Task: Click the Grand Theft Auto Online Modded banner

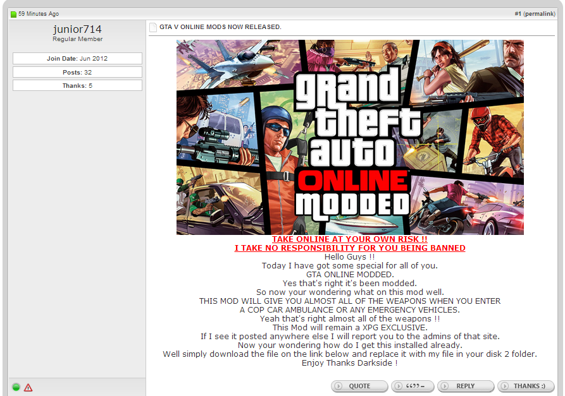Action: tap(350, 137)
